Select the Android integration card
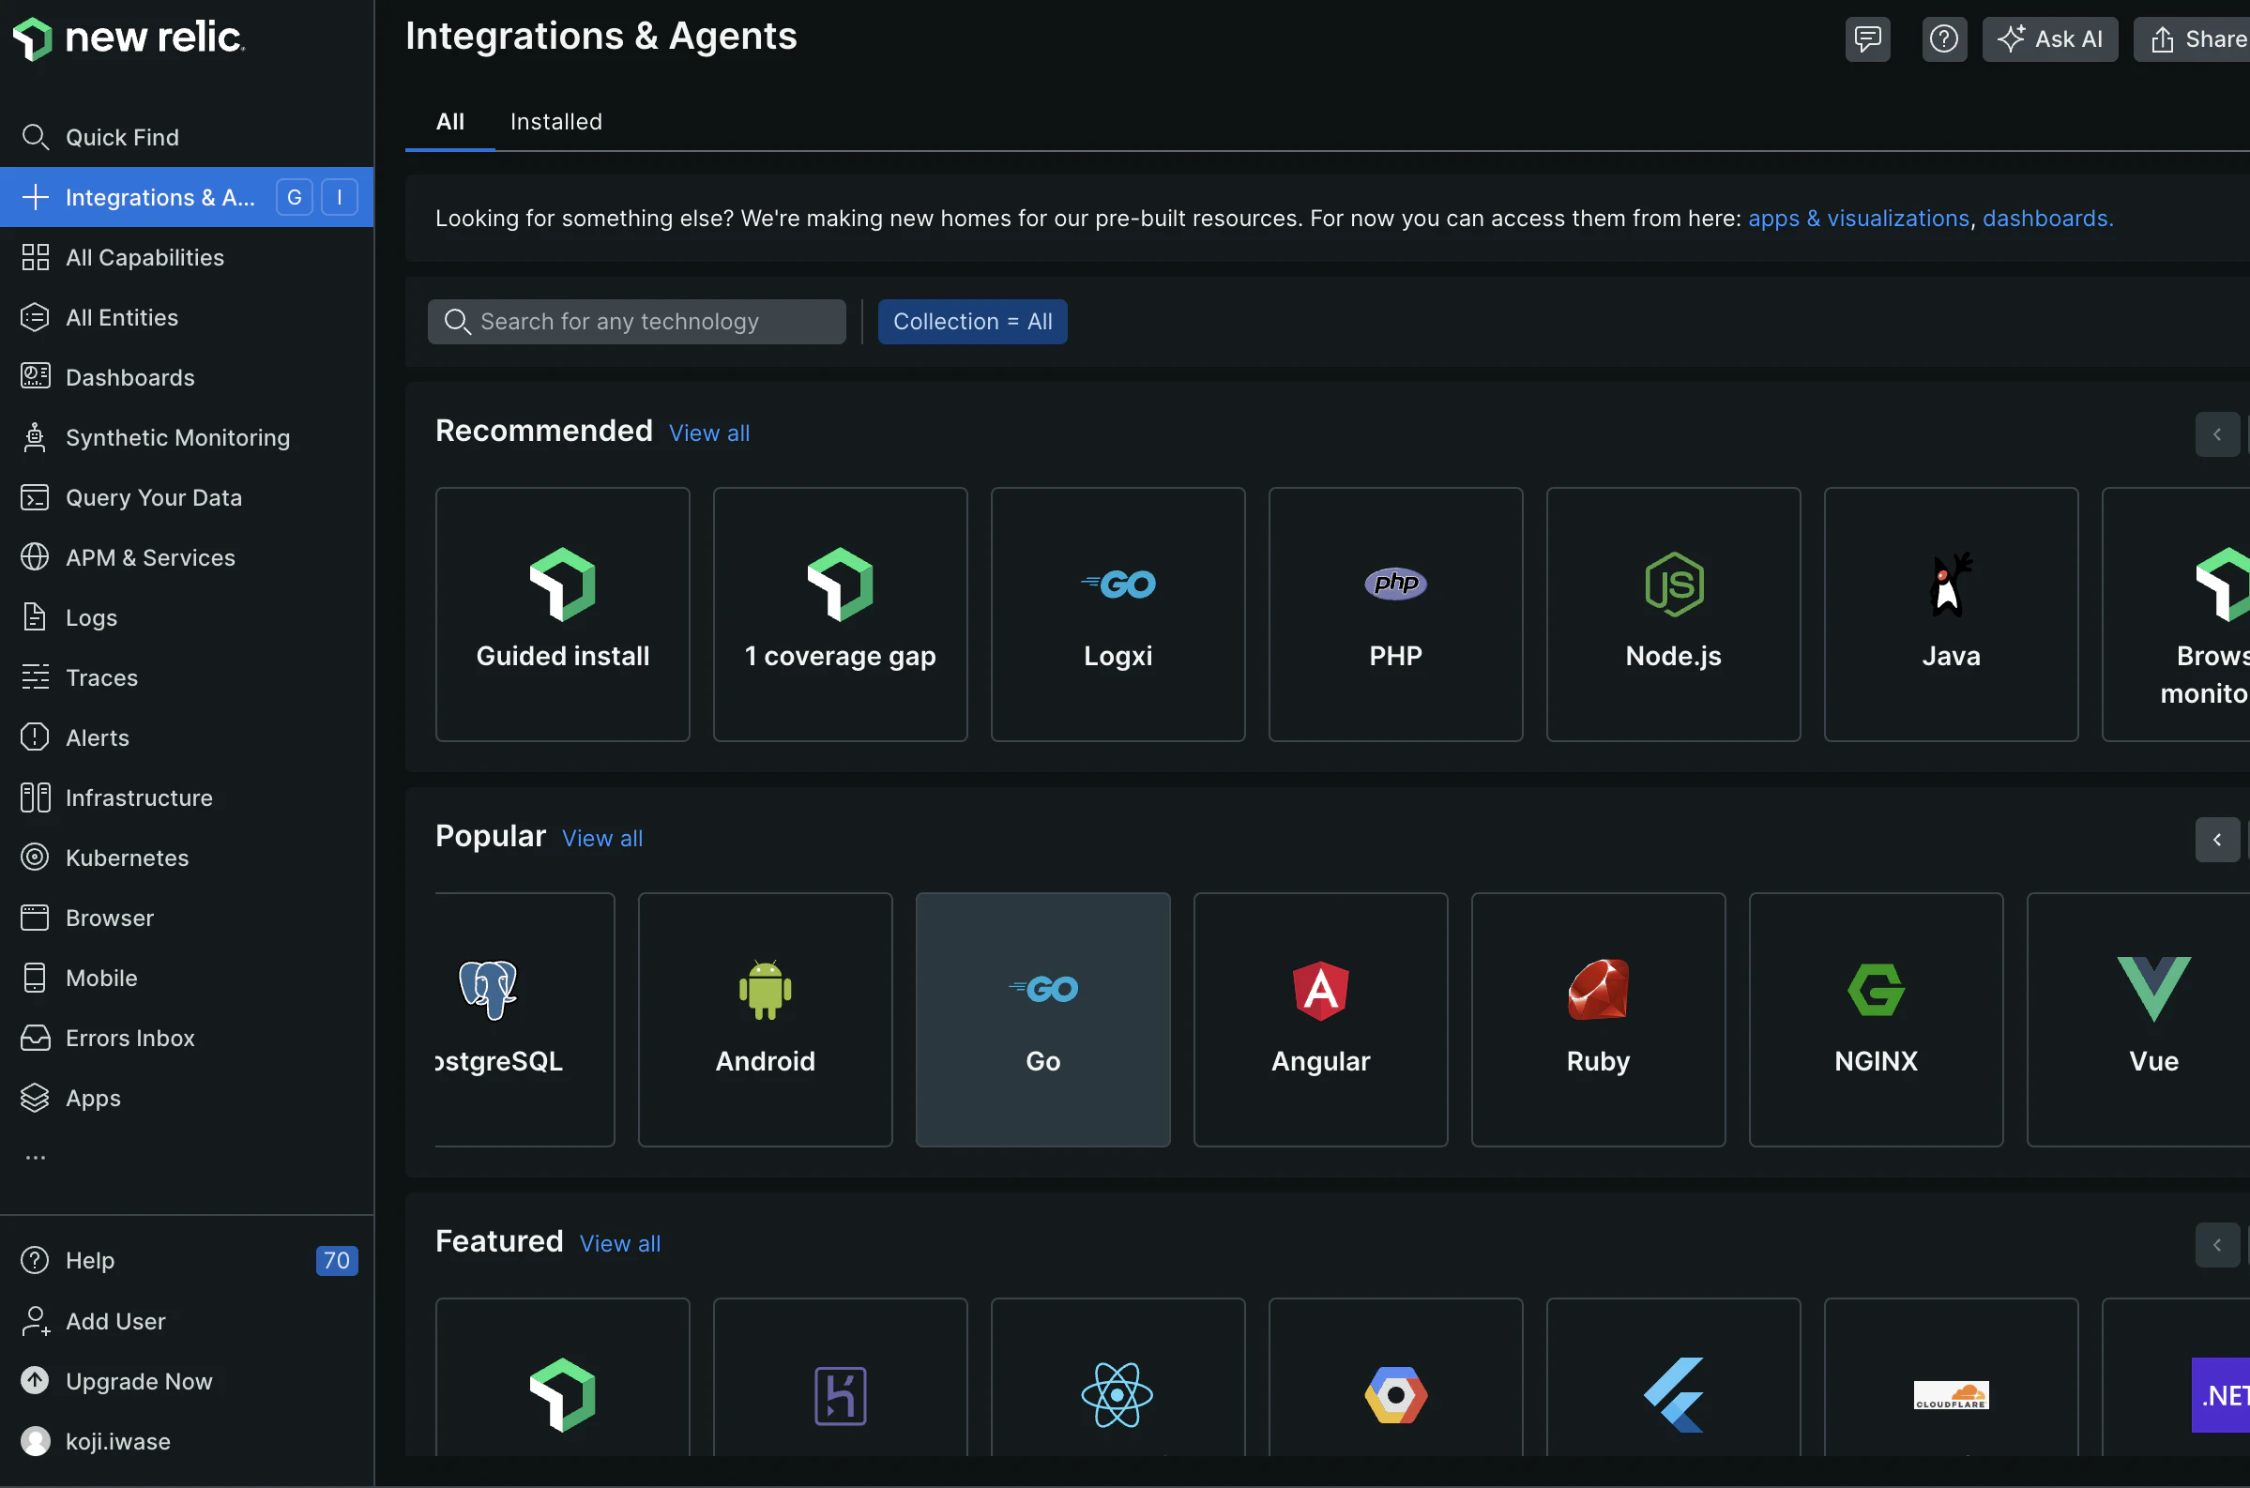This screenshot has height=1488, width=2250. (x=765, y=1020)
